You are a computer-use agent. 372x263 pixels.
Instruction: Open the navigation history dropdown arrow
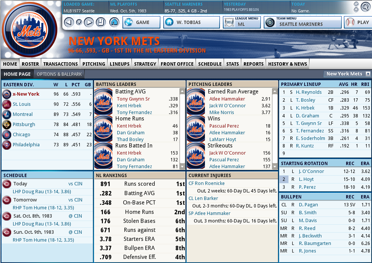point(79,22)
